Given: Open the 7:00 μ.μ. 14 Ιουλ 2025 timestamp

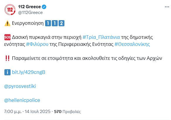Looking at the screenshot, I should tap(27, 112).
